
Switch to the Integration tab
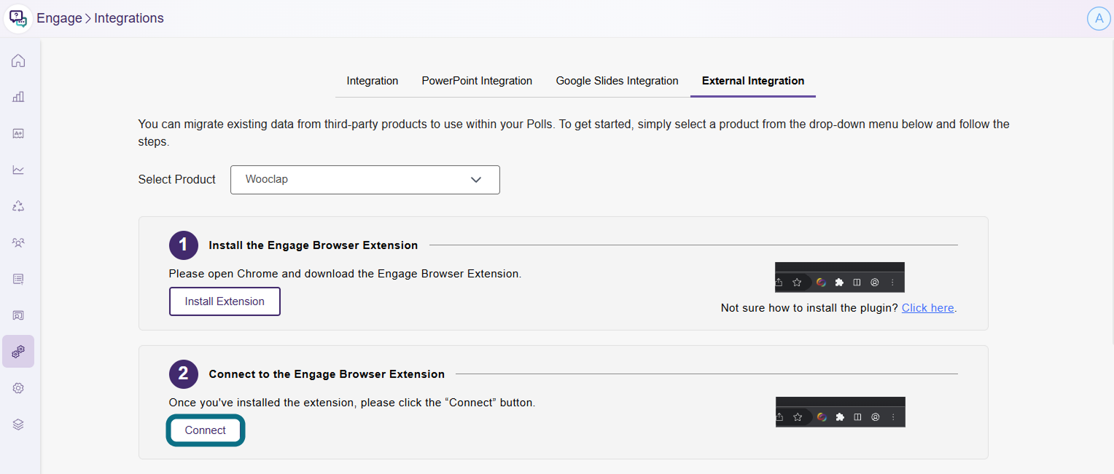click(373, 81)
